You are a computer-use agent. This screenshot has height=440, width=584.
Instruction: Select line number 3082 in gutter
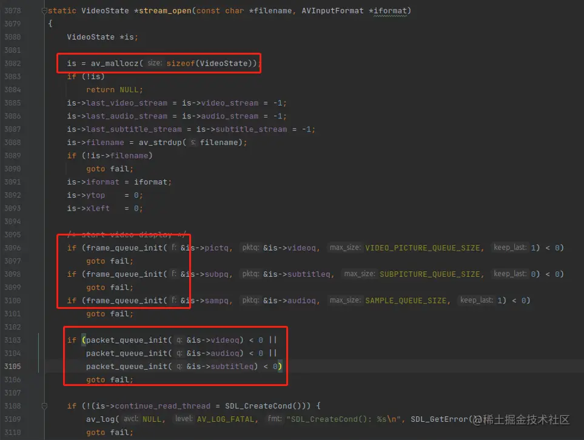tap(13, 63)
